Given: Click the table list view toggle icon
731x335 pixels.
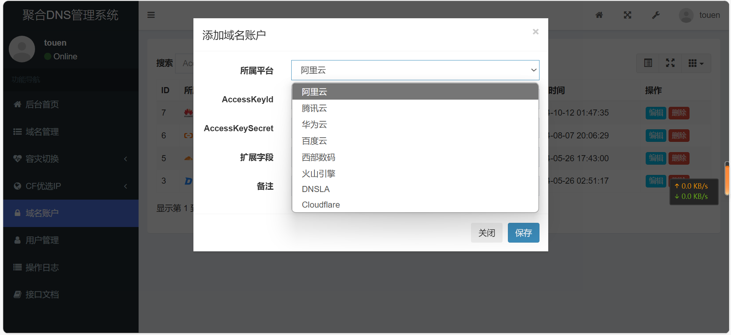Looking at the screenshot, I should (x=648, y=63).
